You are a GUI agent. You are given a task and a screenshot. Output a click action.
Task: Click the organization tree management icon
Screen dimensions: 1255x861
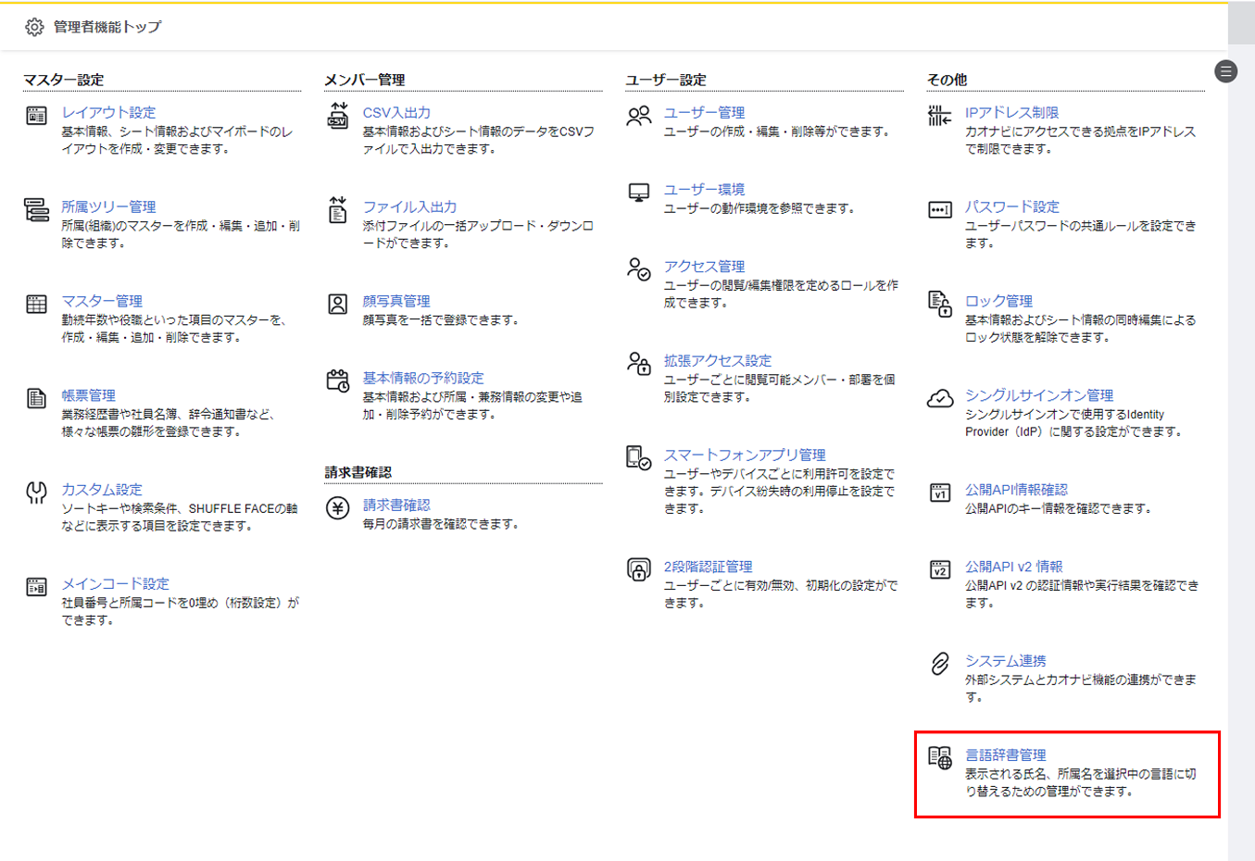coord(36,210)
